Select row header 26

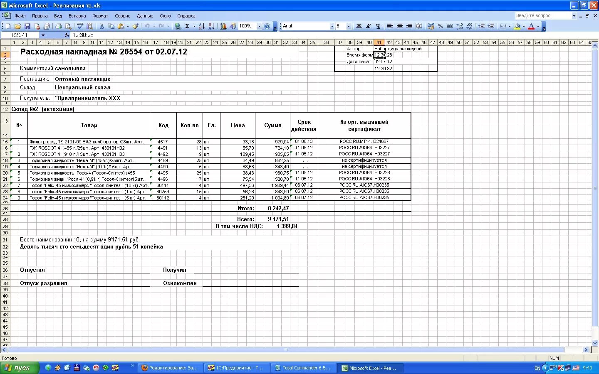click(5, 209)
